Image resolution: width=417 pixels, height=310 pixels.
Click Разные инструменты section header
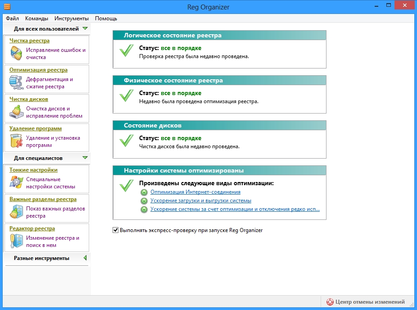pos(41,258)
